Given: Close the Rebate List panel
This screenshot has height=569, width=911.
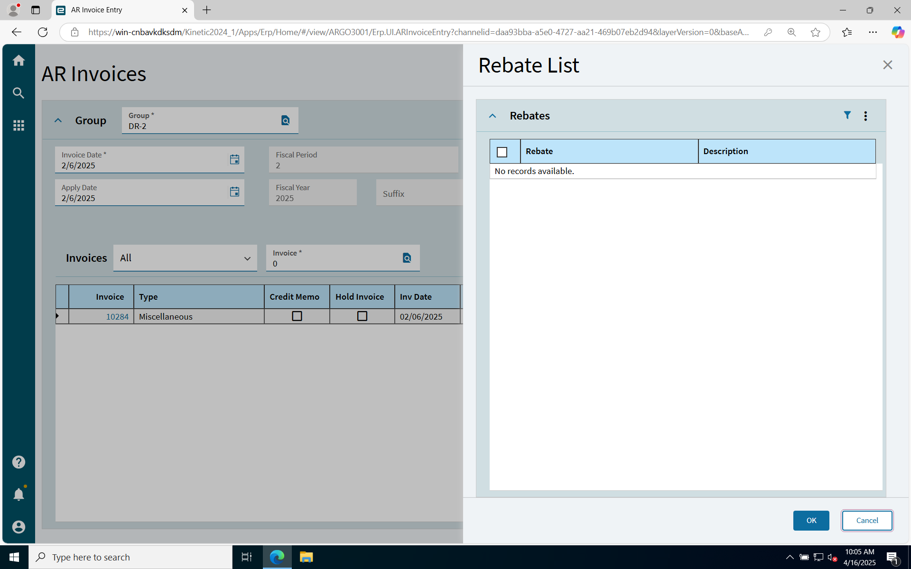Looking at the screenshot, I should (887, 64).
